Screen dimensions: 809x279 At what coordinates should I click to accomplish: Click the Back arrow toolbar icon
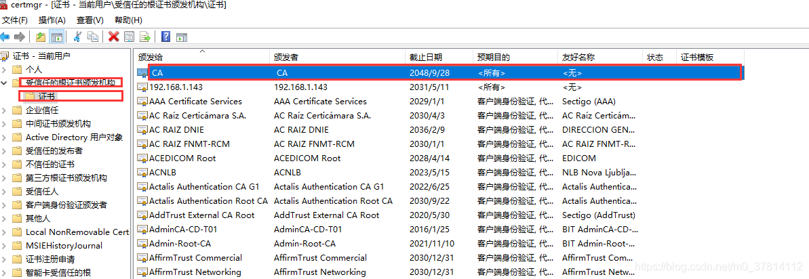[x=5, y=37]
